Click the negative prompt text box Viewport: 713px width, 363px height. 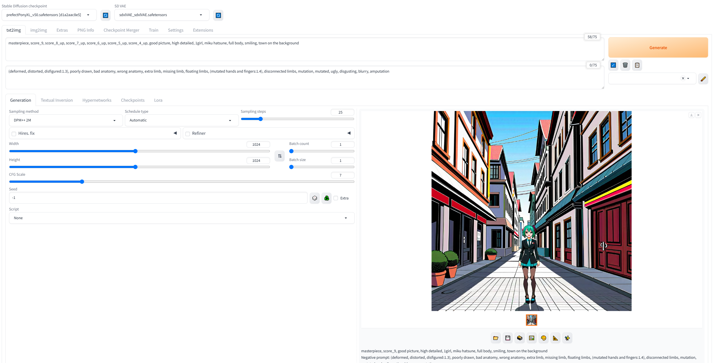click(305, 77)
